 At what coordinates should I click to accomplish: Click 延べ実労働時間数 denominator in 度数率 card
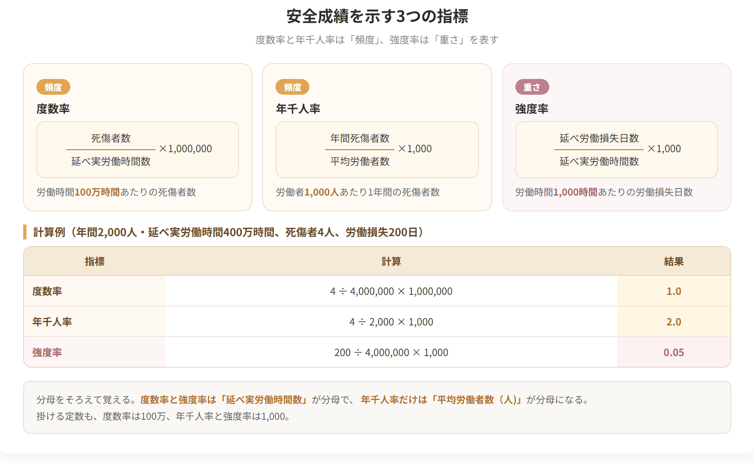(x=111, y=161)
